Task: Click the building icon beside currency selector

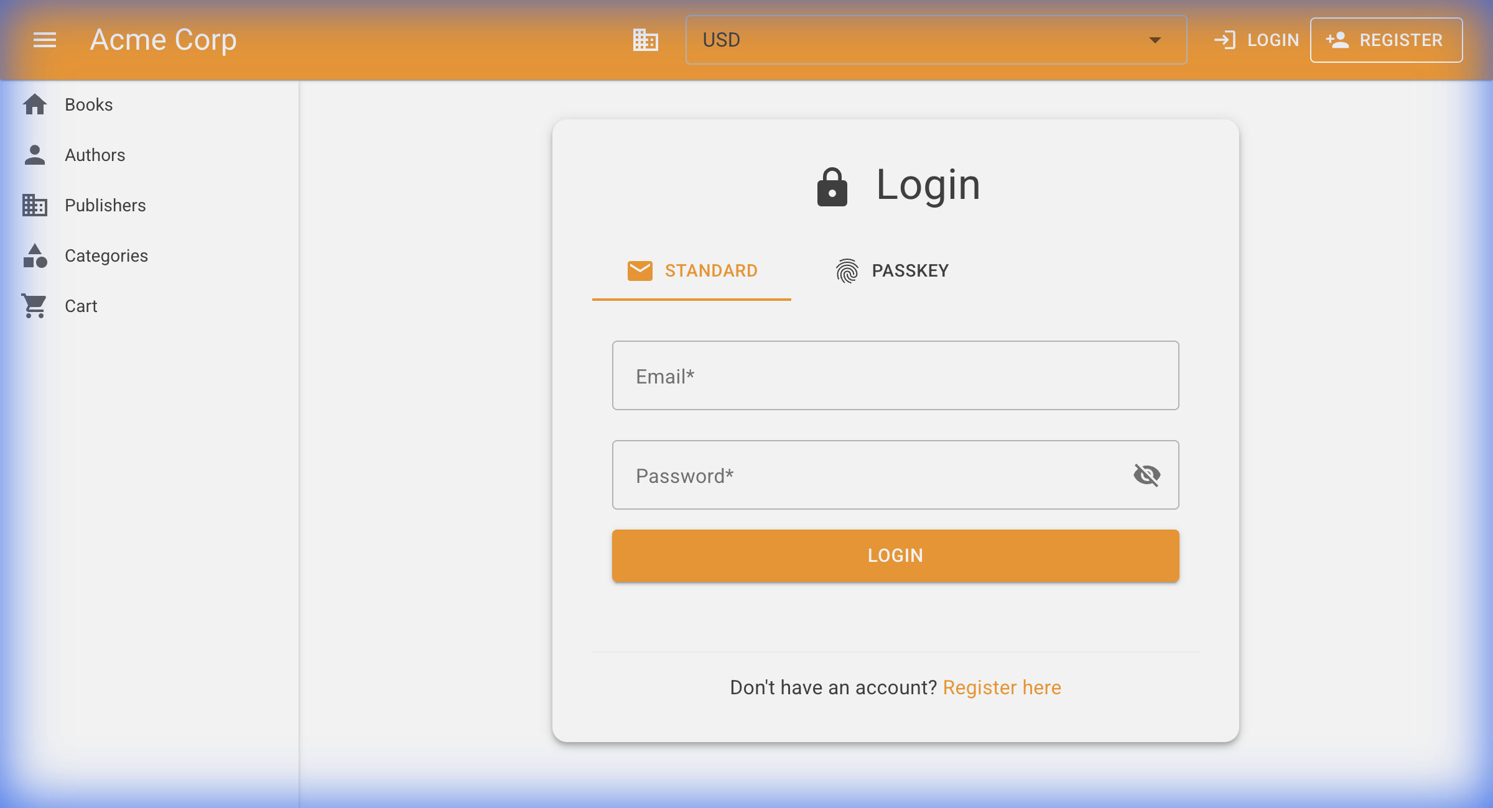Action: [646, 40]
